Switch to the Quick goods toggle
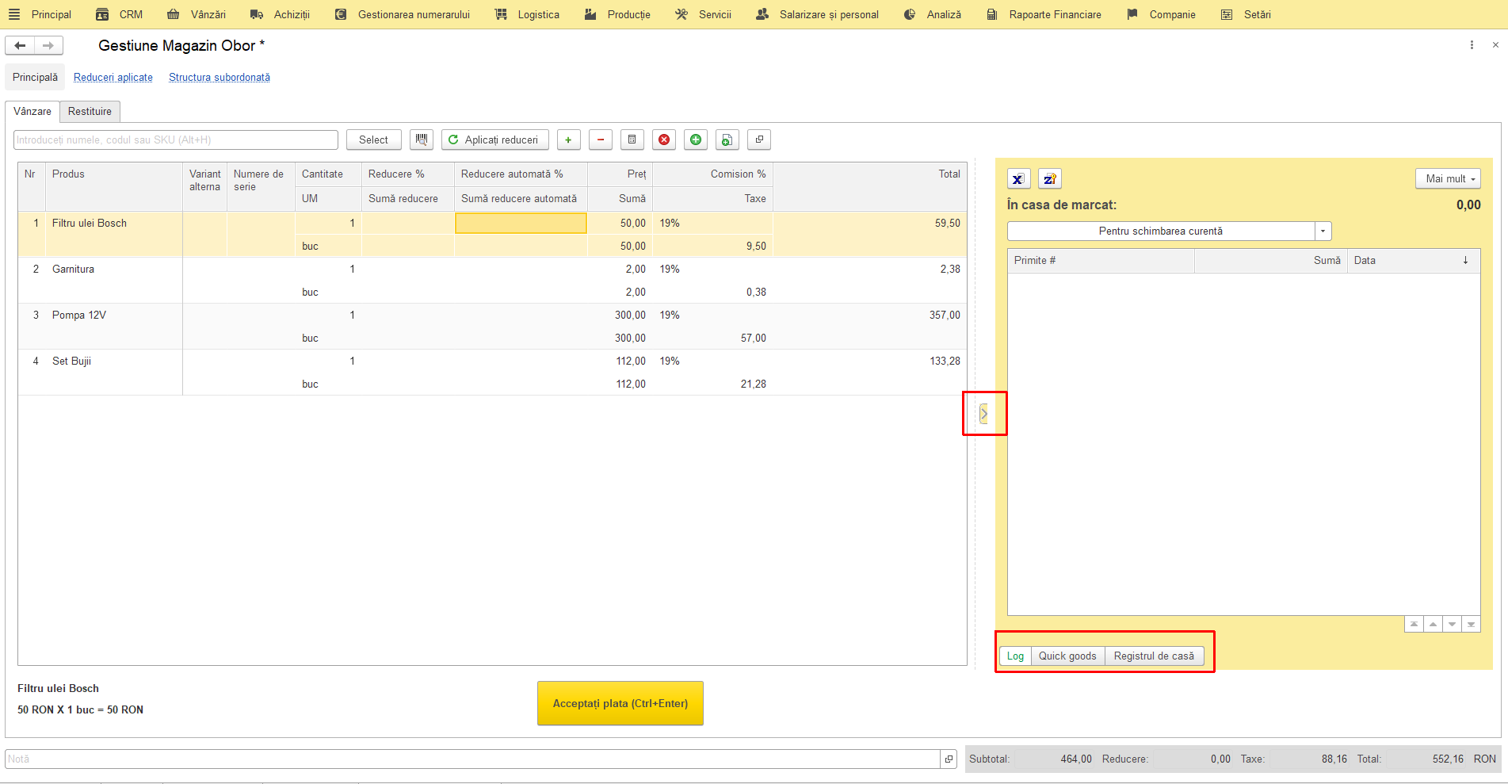Screen dimensions: 1508x784 (x=1067, y=656)
